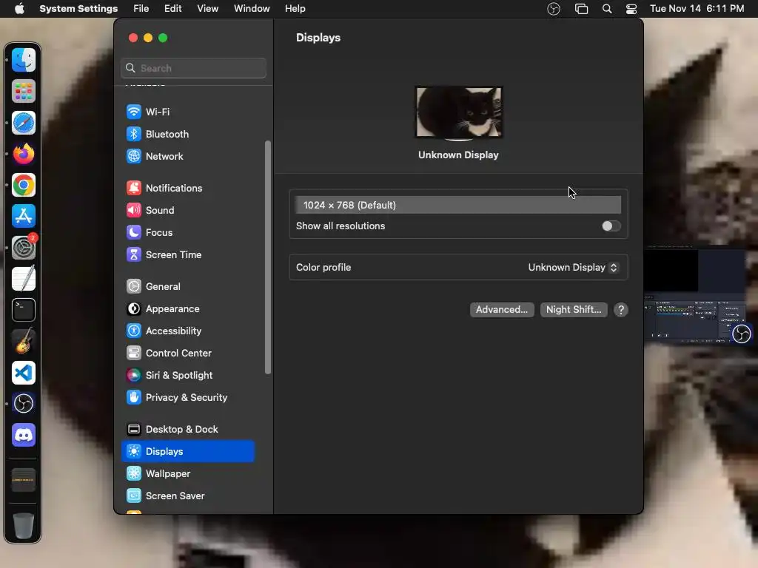Launch Firefox from the Dock
758x568 pixels.
point(23,154)
